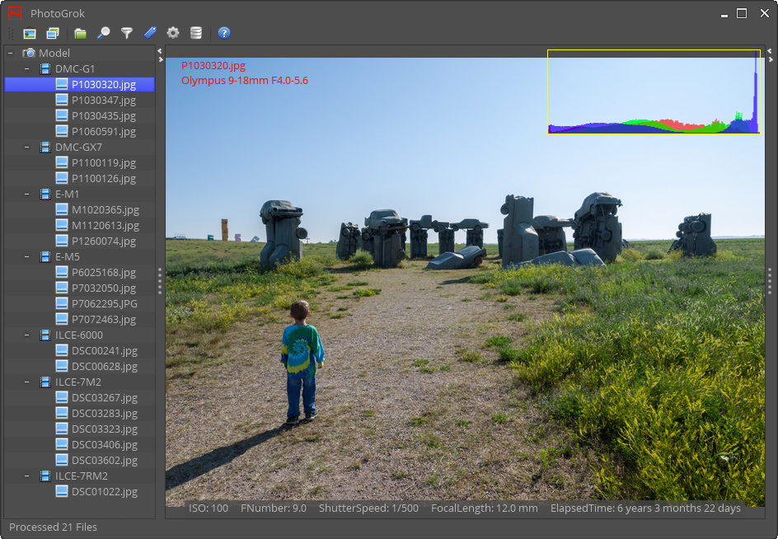This screenshot has width=778, height=539.
Task: Collapse the DMC-G1 camera group
Action: point(26,68)
